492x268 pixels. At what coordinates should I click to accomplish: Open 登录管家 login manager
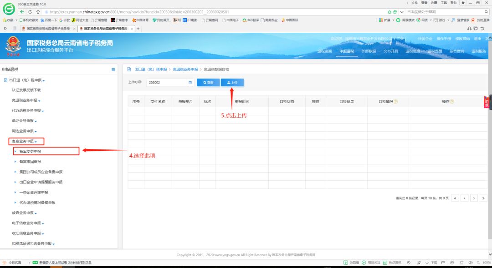click(x=461, y=20)
